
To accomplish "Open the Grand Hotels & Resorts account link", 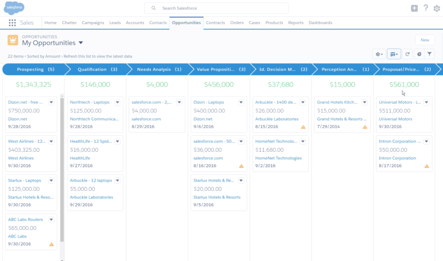I will point(342,119).
